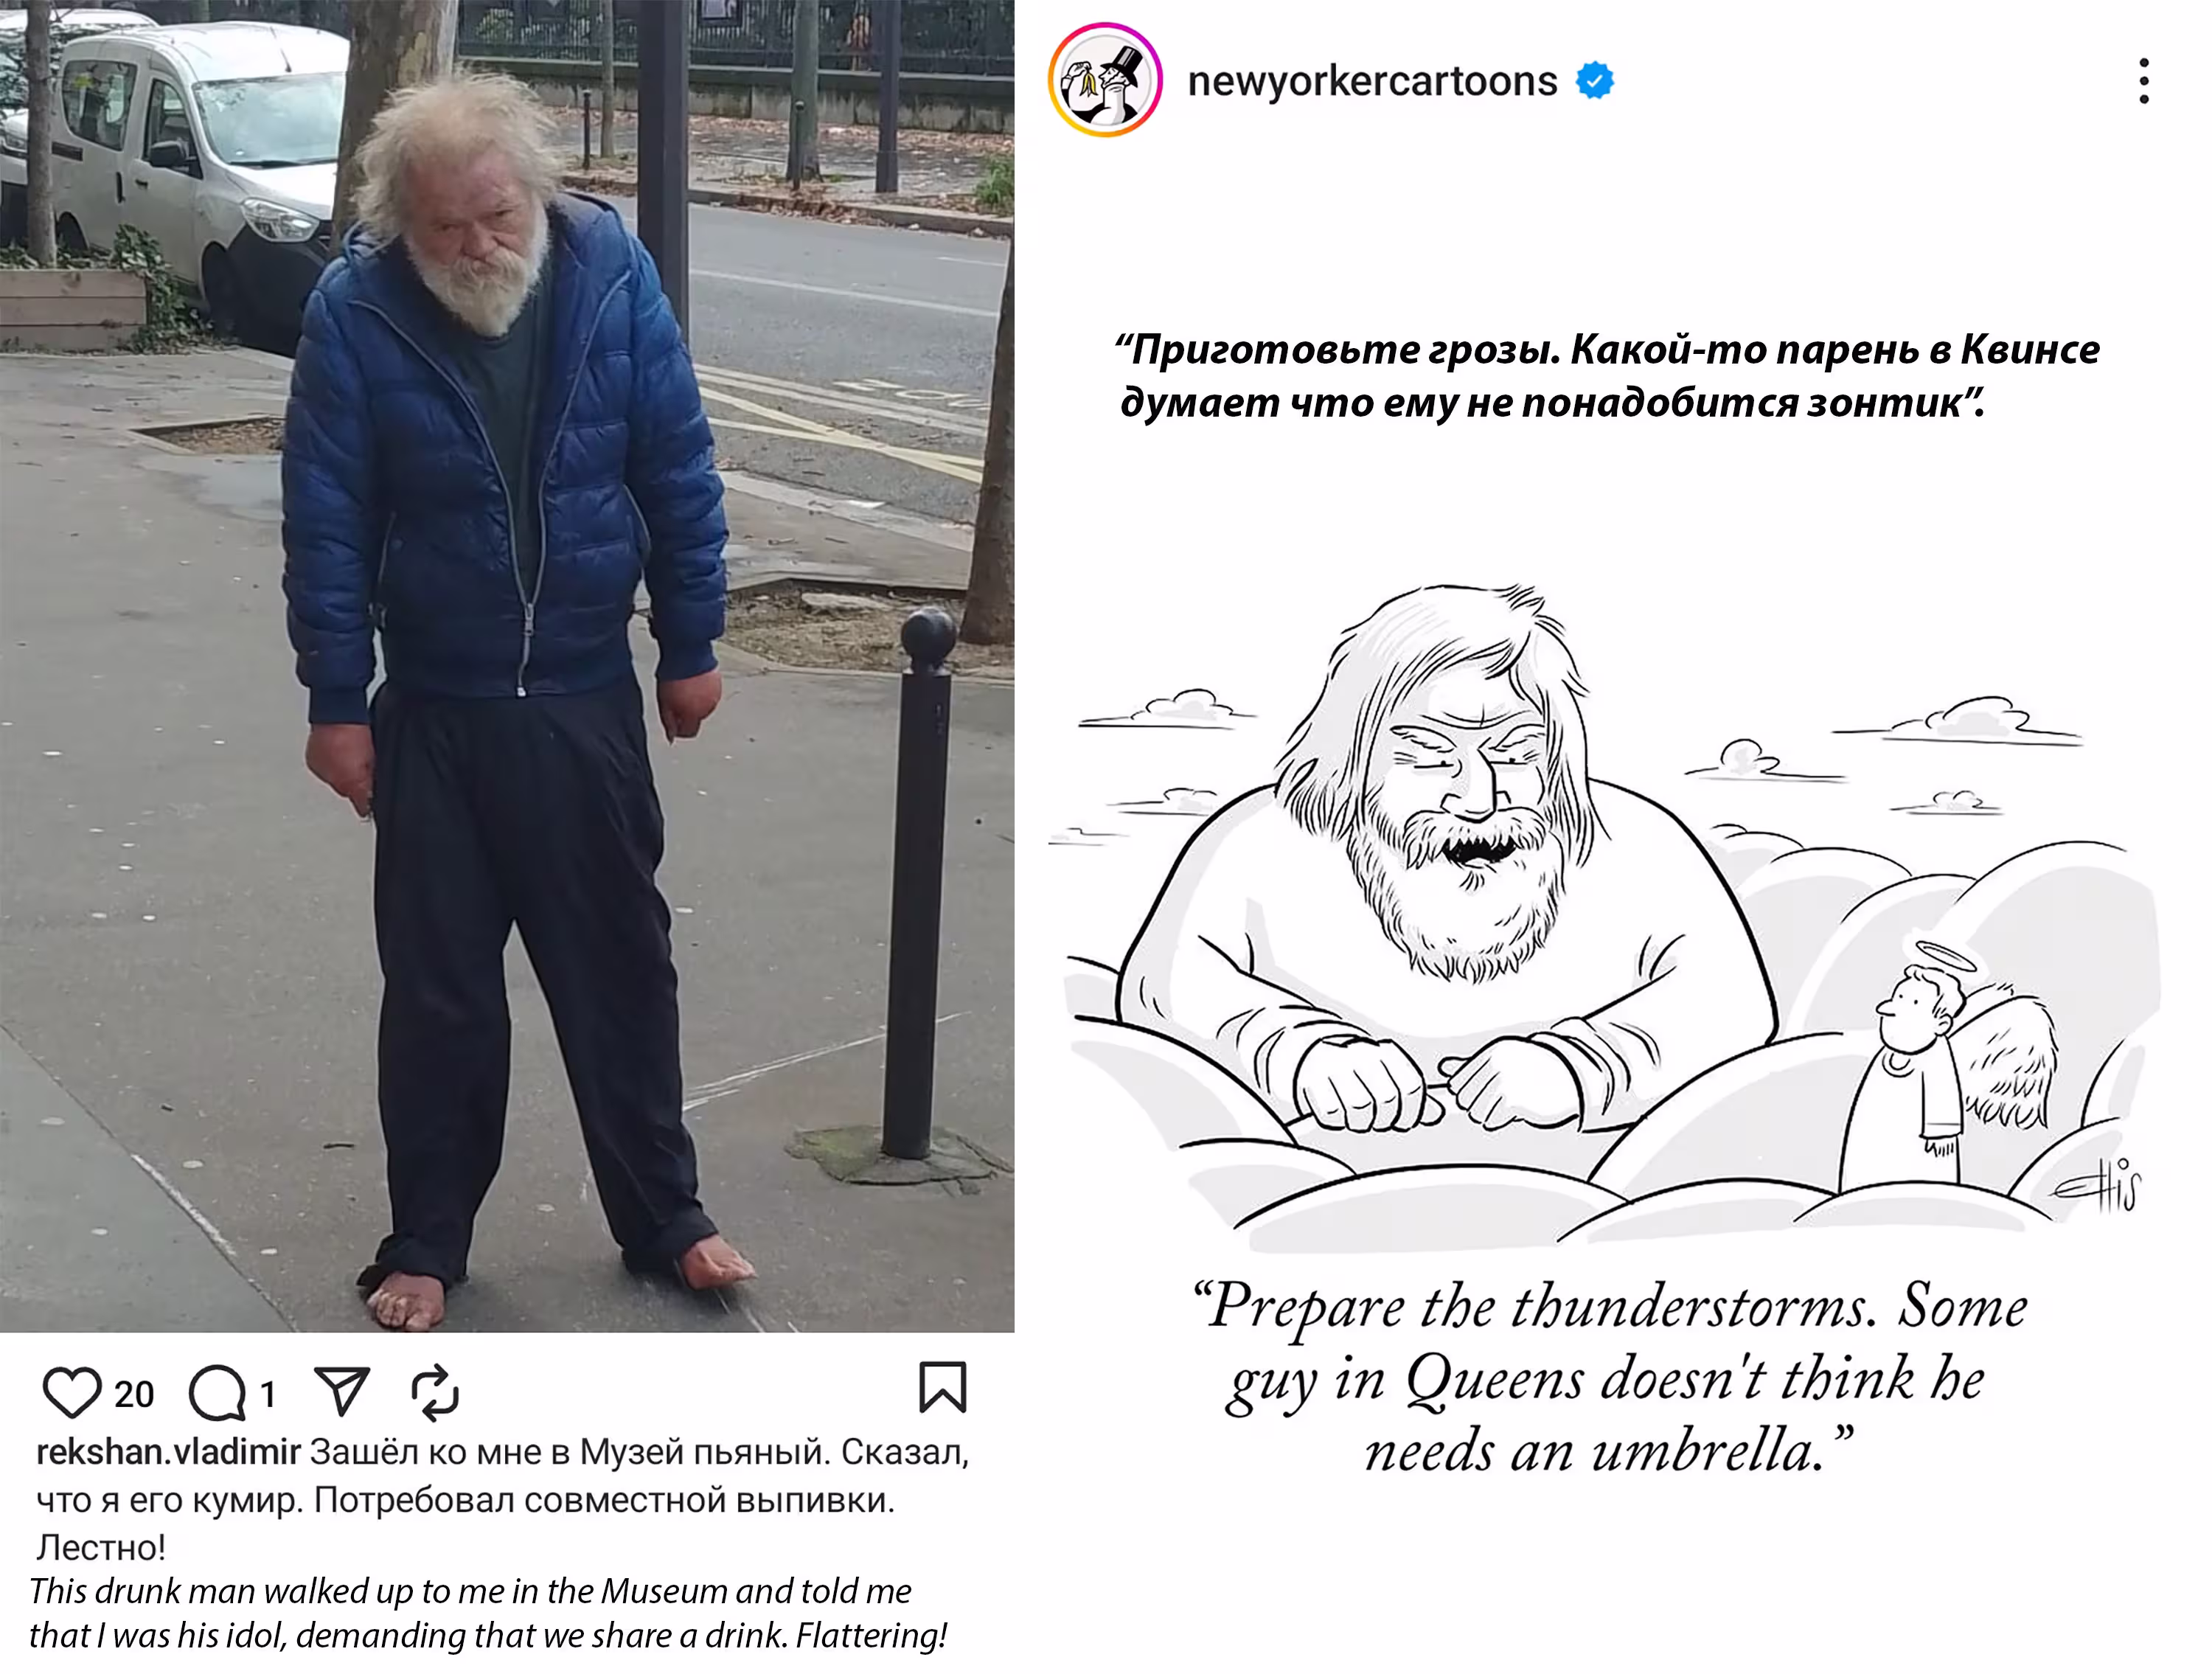Open the newyorkercartoons profile picture story
This screenshot has width=2212, height=1674.
[1104, 80]
